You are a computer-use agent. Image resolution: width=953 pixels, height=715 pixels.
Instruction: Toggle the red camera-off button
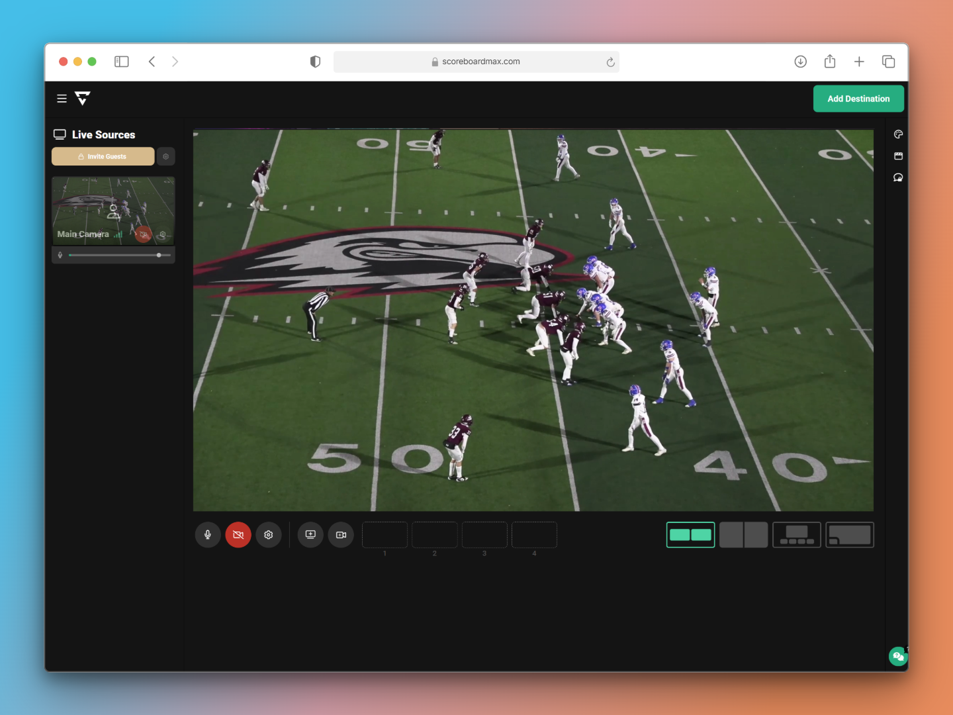238,535
